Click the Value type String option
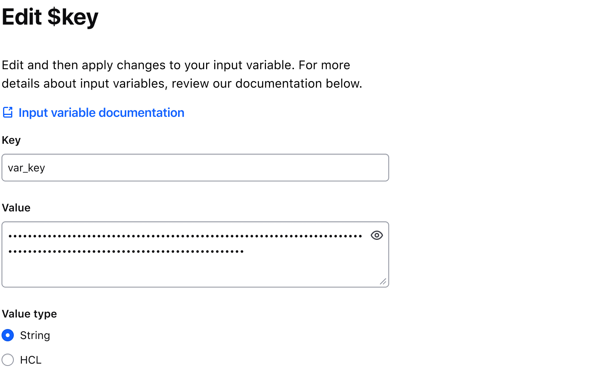 [x=35, y=335]
